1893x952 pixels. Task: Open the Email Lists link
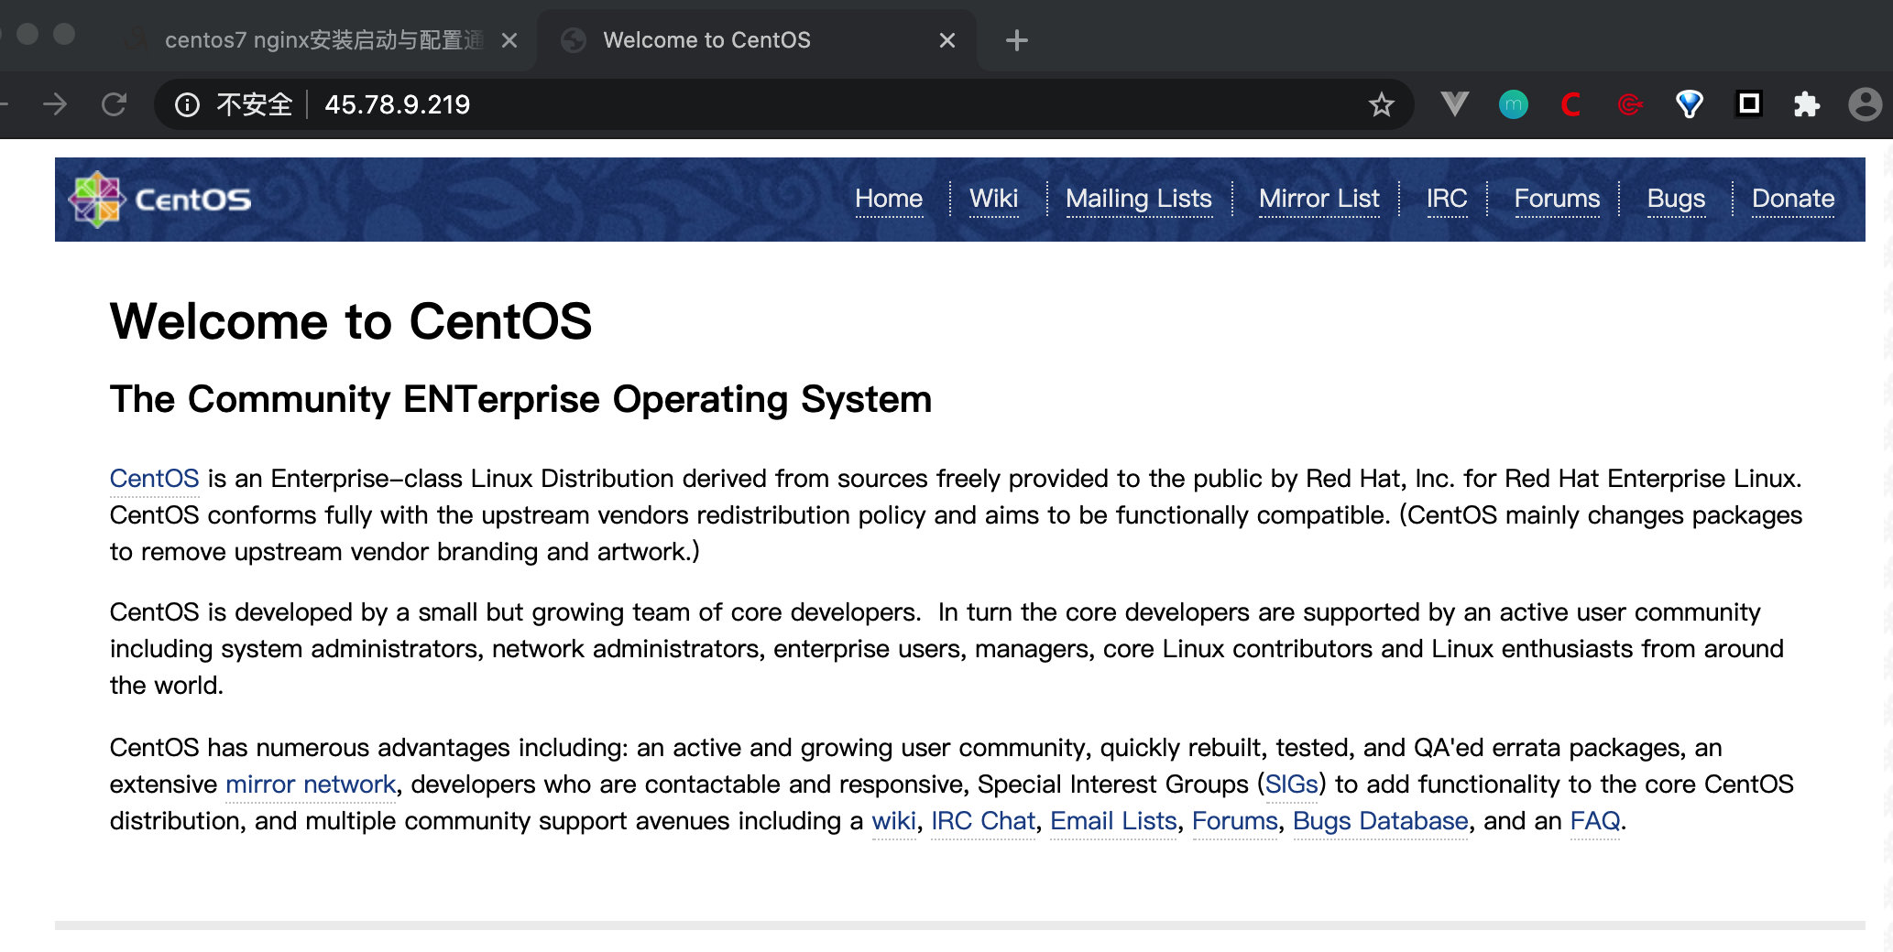(x=1113, y=821)
